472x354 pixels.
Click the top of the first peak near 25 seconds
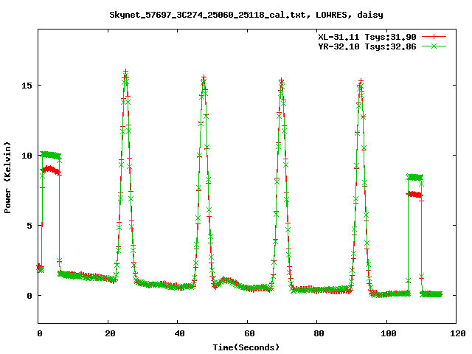coord(125,72)
